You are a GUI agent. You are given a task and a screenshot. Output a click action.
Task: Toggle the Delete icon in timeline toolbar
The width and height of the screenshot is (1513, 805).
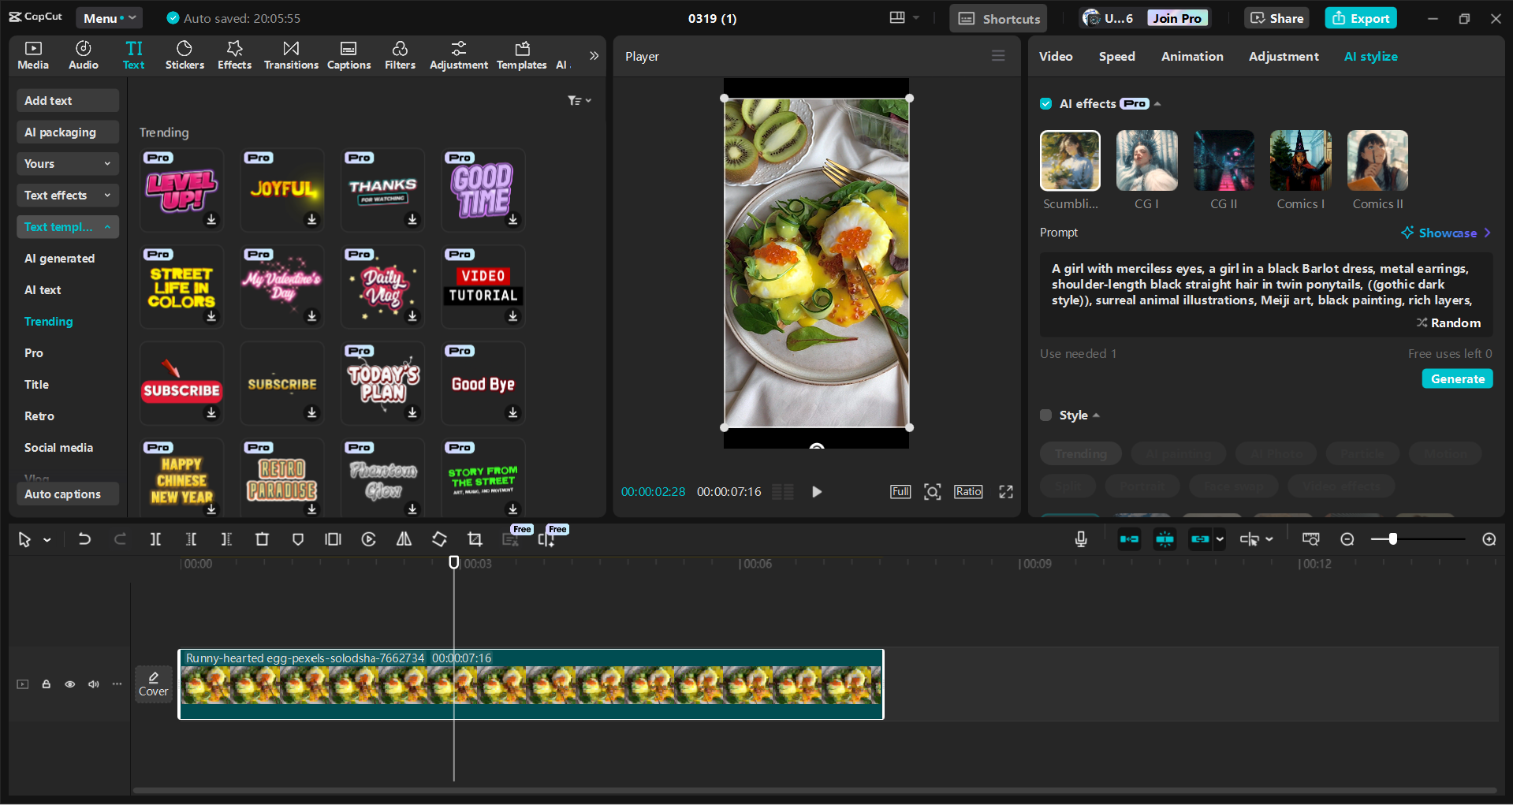tap(263, 539)
